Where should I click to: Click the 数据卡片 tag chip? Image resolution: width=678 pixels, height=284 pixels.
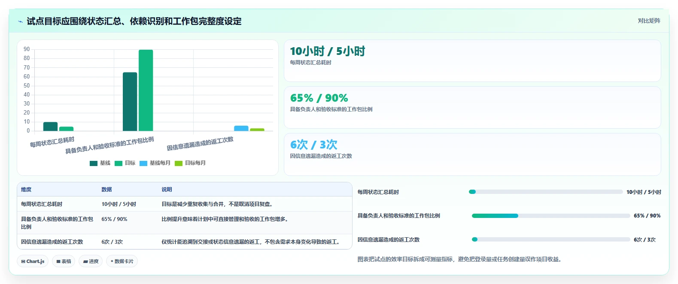[122, 261]
